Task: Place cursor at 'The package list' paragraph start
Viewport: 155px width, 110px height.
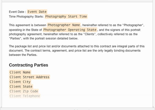Action: pyautogui.click(x=9, y=46)
